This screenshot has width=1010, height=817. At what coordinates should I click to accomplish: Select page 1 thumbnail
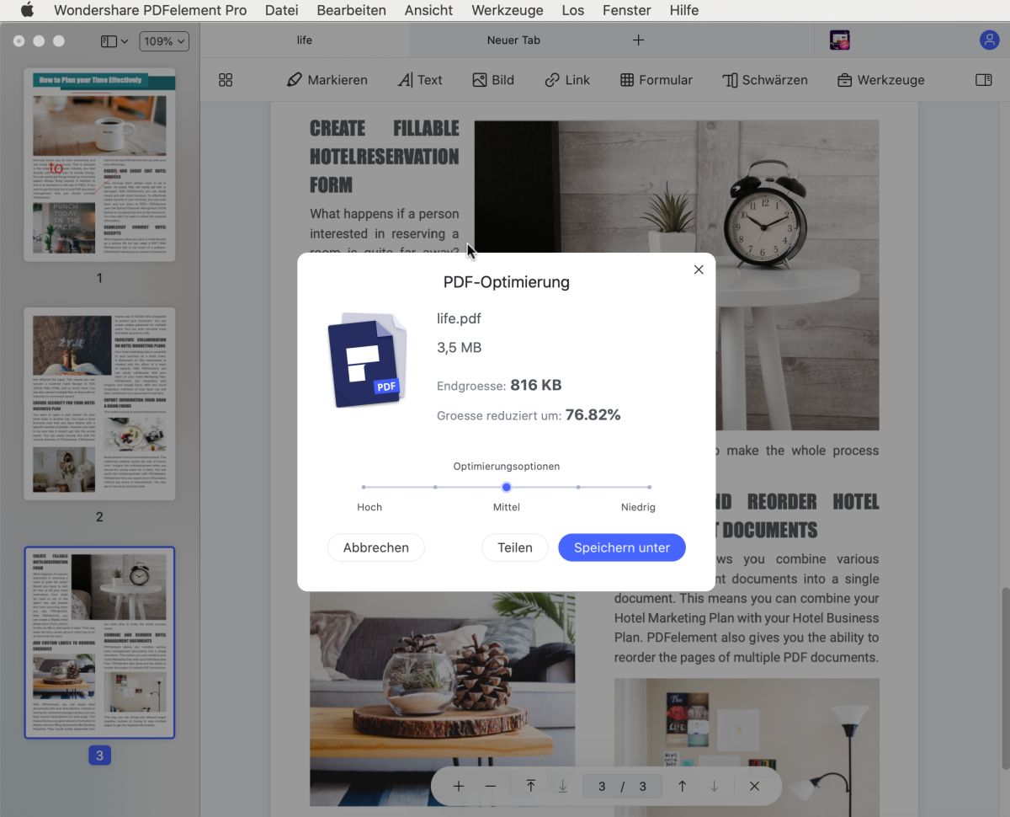99,164
